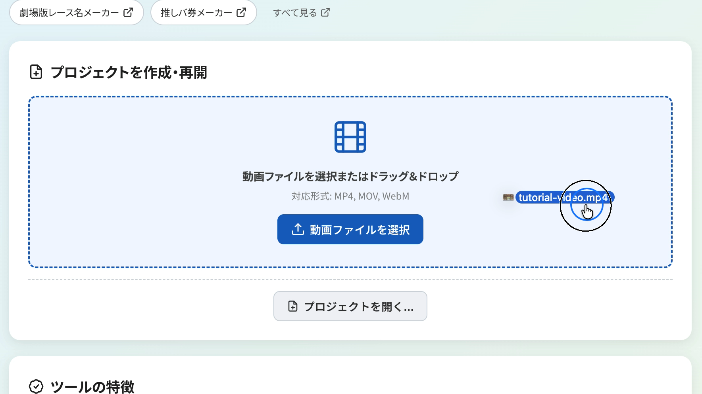The height and width of the screenshot is (394, 702).
Task: Click the ツールの特徴 heading
Action: 92,387
